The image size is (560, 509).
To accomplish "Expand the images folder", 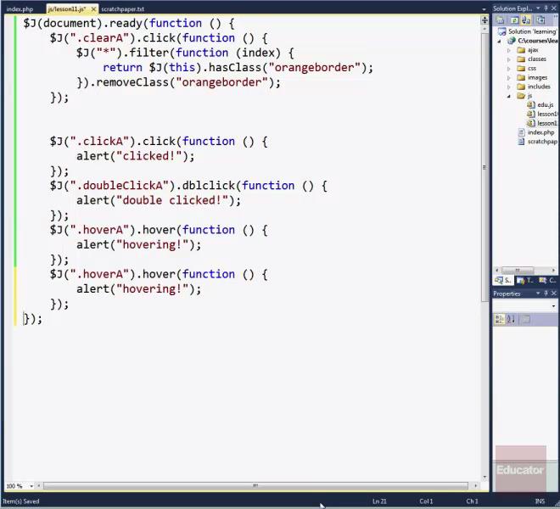I will coord(509,78).
